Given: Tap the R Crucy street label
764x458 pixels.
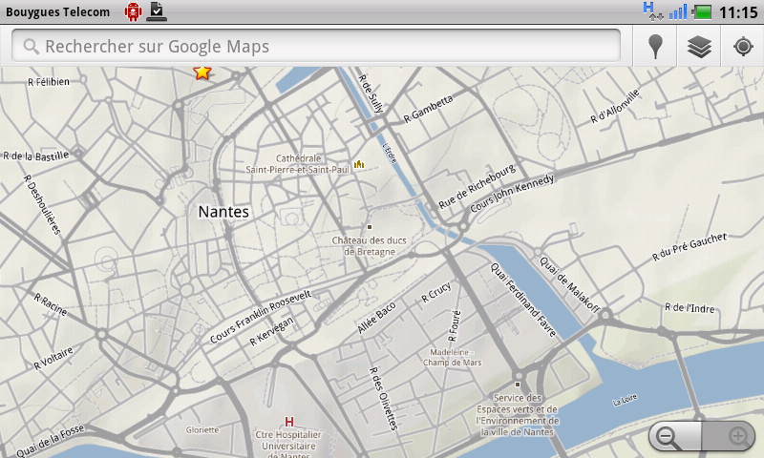Looking at the screenshot, I should coord(436,292).
